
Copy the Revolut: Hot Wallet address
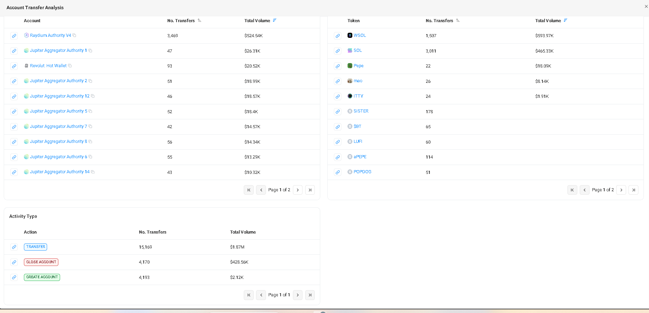click(70, 66)
